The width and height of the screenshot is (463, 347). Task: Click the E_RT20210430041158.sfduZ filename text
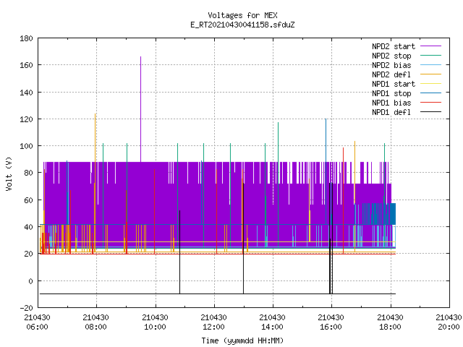243,25
